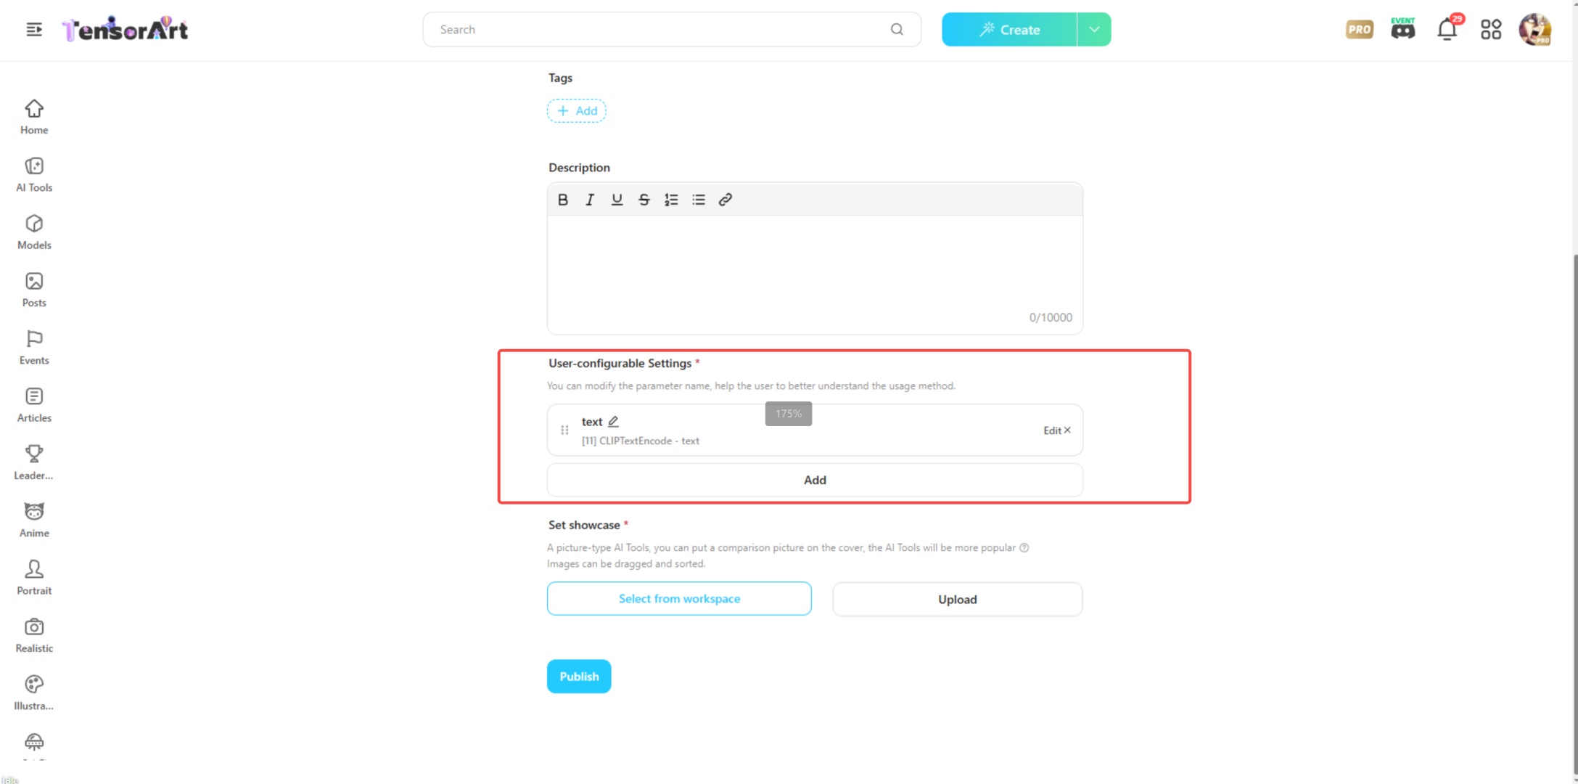Click the Search input field
Image resolution: width=1578 pixels, height=784 pixels.
point(660,30)
